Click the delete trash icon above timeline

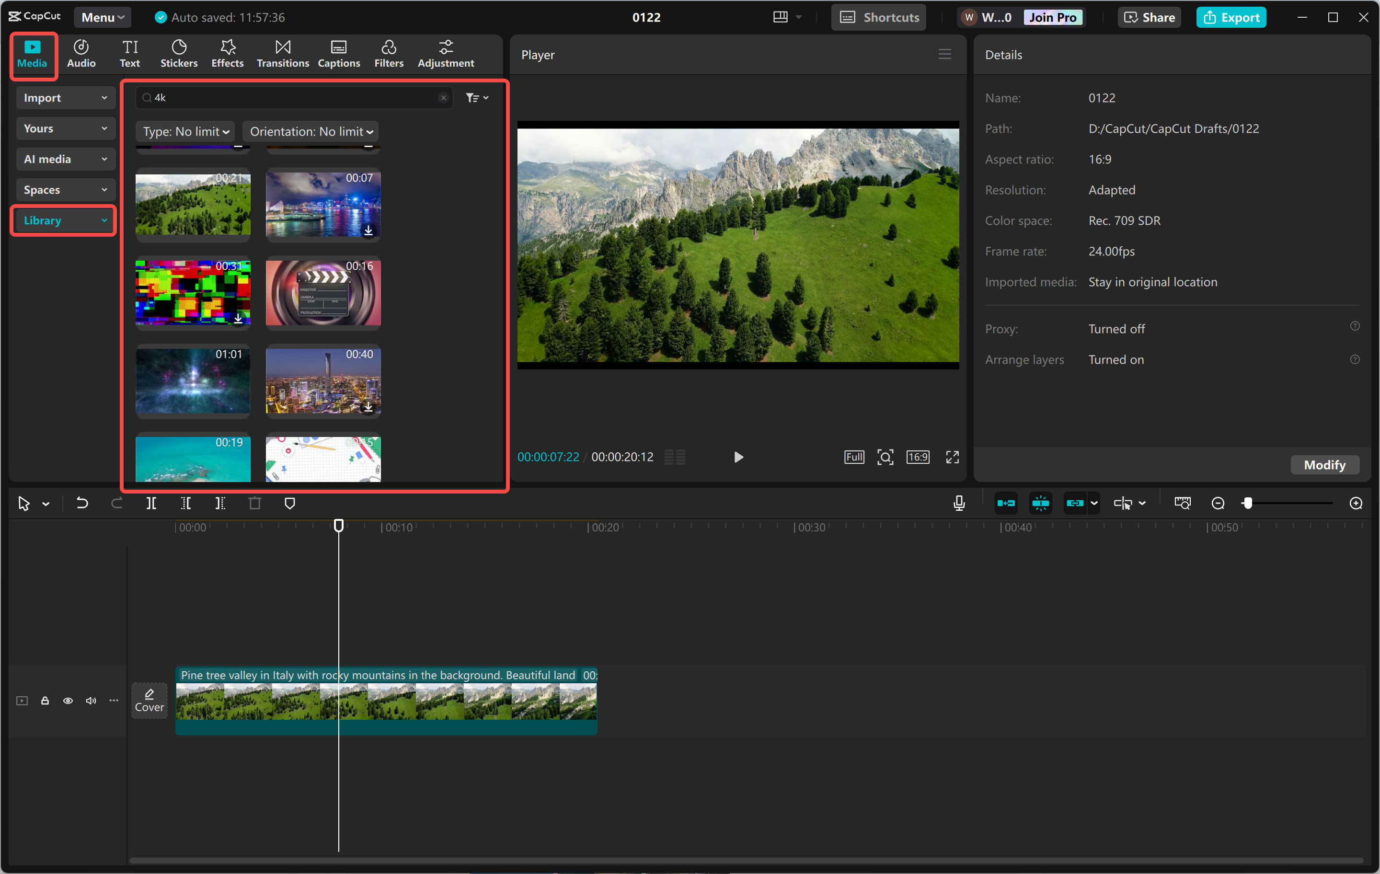255,503
